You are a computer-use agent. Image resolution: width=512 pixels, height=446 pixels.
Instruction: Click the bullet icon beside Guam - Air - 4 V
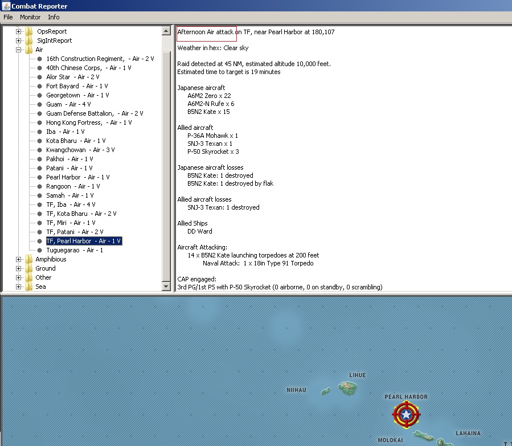(39, 104)
